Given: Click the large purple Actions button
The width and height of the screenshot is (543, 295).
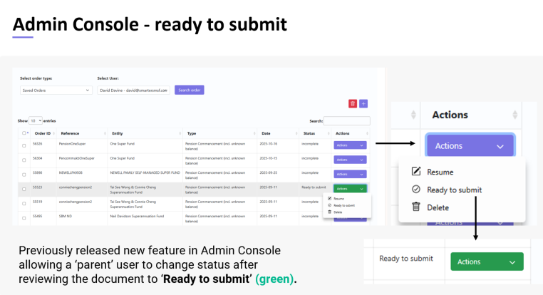Looking at the screenshot, I should tap(470, 146).
